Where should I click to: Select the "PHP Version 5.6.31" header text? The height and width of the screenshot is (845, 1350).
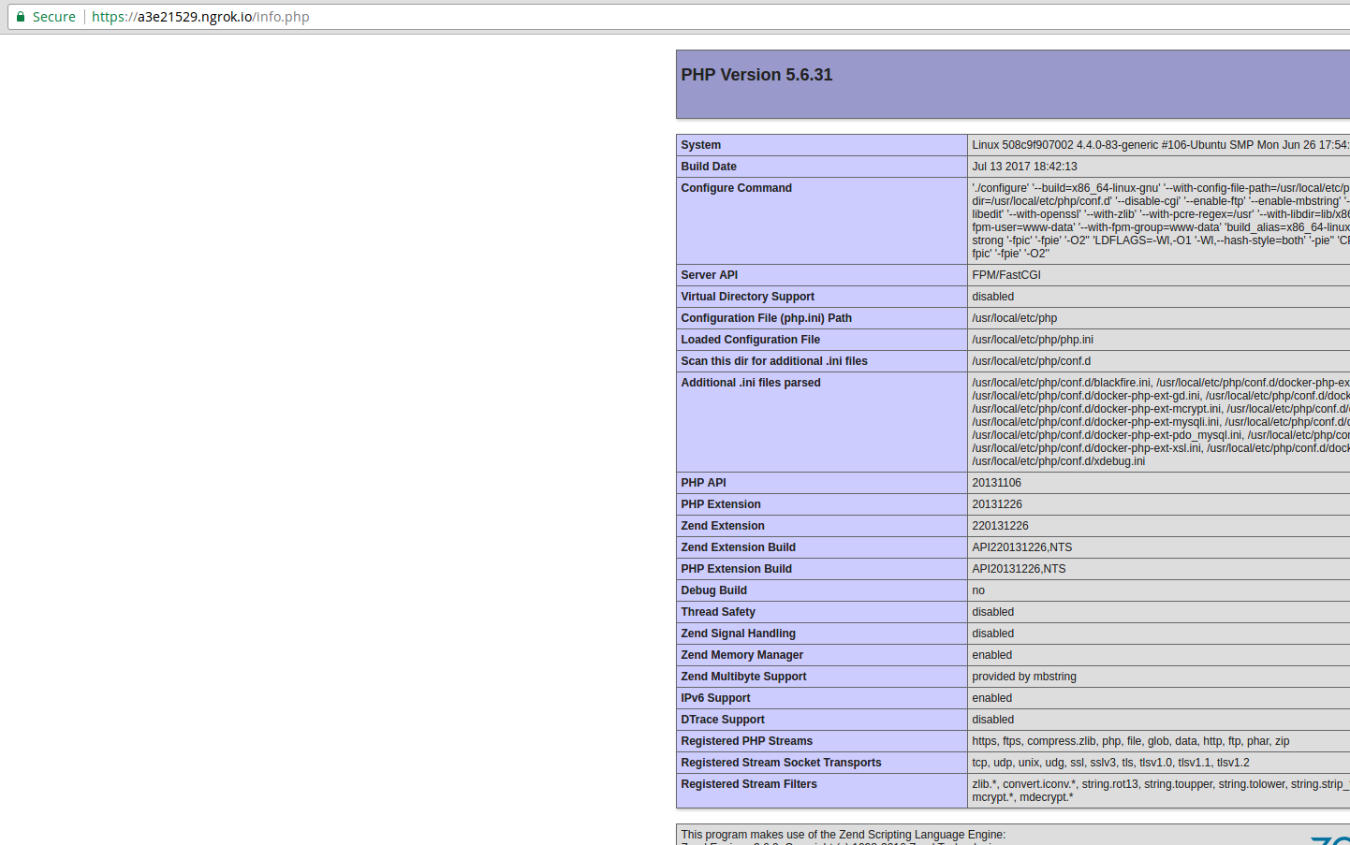(756, 75)
